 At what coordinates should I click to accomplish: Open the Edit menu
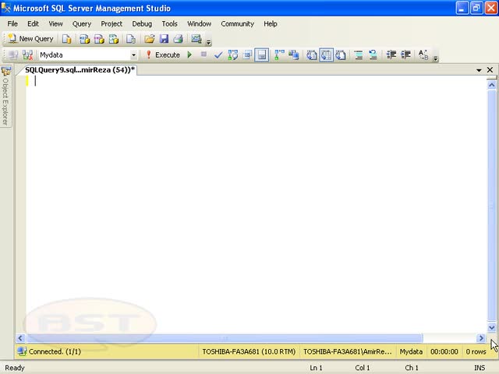click(33, 24)
